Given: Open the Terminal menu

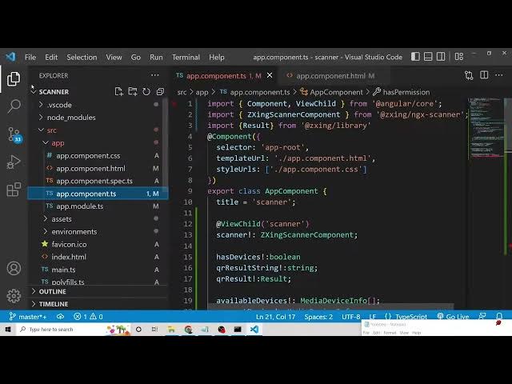Looking at the screenshot, I should point(186,58).
